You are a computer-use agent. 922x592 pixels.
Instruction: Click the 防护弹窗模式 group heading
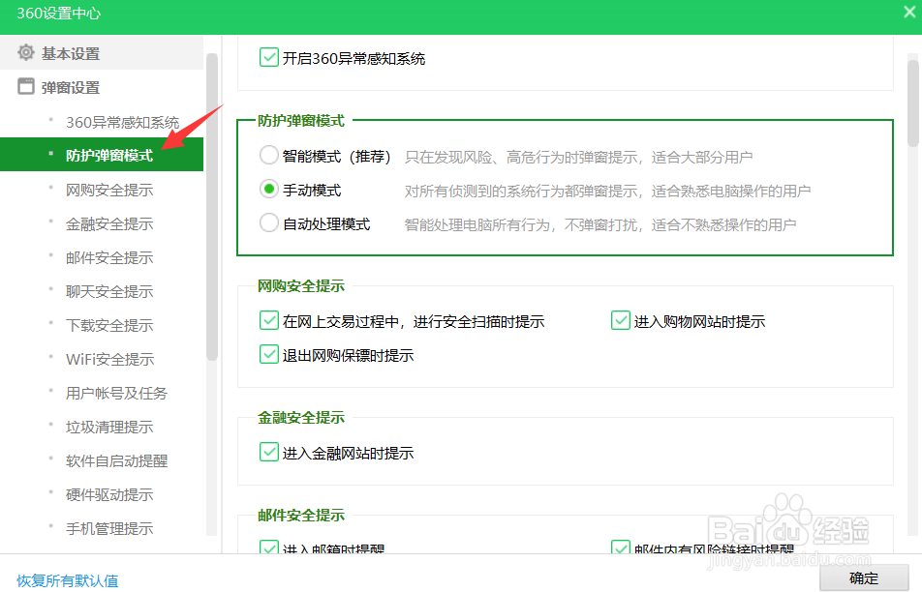coord(301,121)
